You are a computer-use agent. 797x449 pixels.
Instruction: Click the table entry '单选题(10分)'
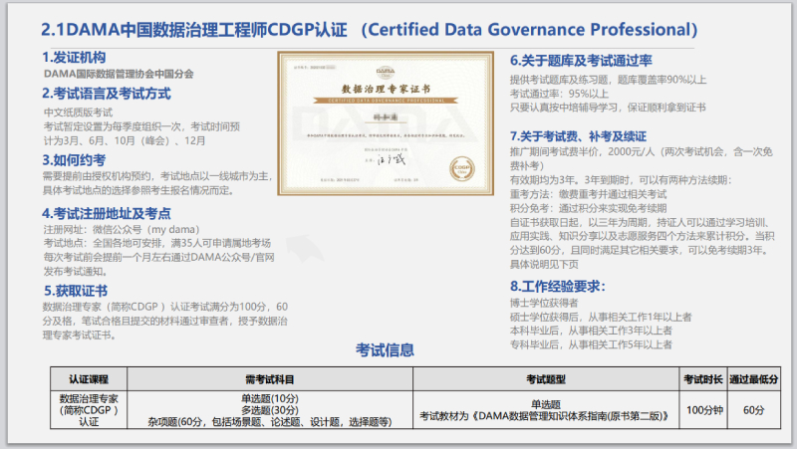(270, 398)
